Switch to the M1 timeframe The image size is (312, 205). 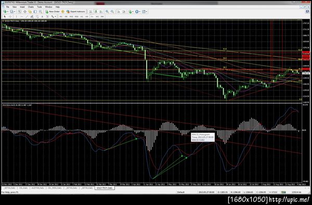point(61,17)
